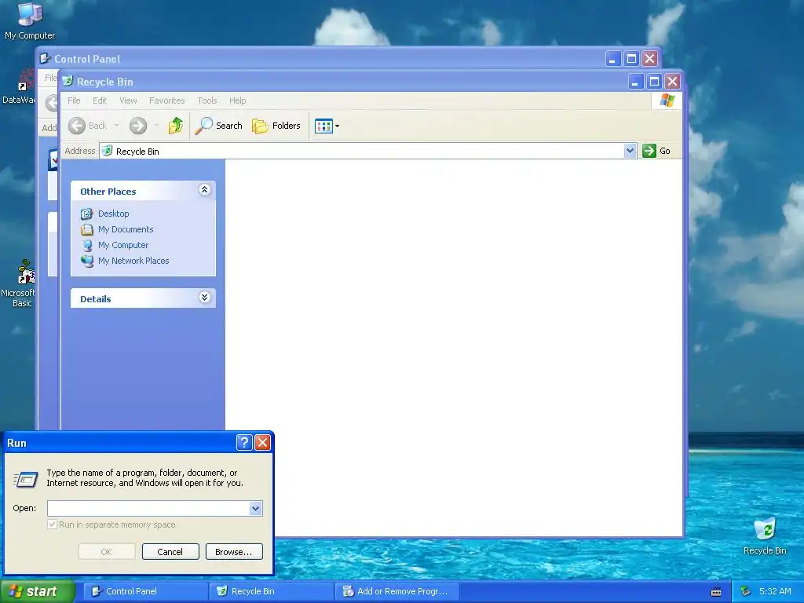Close the Run dialog
This screenshot has width=804, height=603.
pyautogui.click(x=262, y=442)
